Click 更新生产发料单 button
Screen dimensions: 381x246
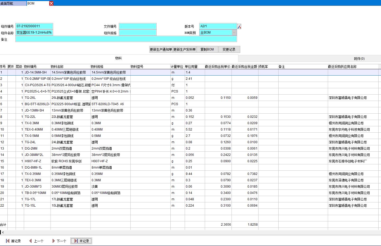[184, 49]
